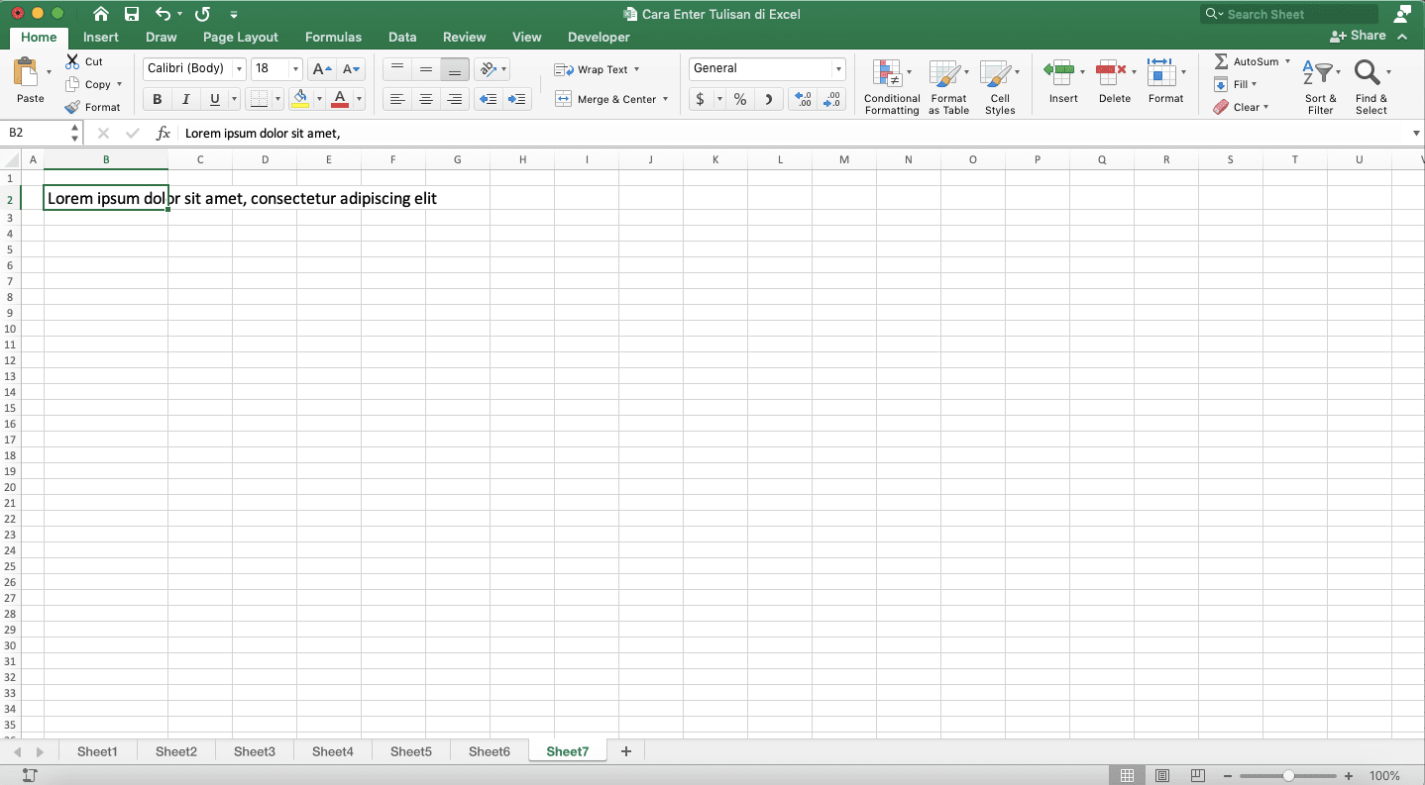Toggle underline formatting
Screen dimensions: 1425x785
coord(215,99)
